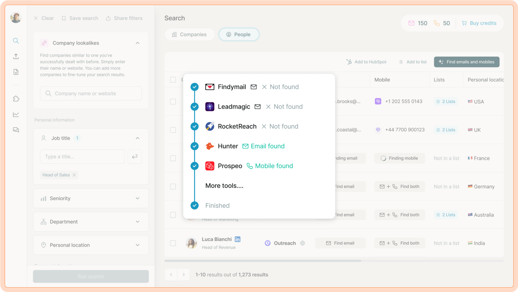Select the People tab
This screenshot has width=518, height=292.
[x=239, y=34]
